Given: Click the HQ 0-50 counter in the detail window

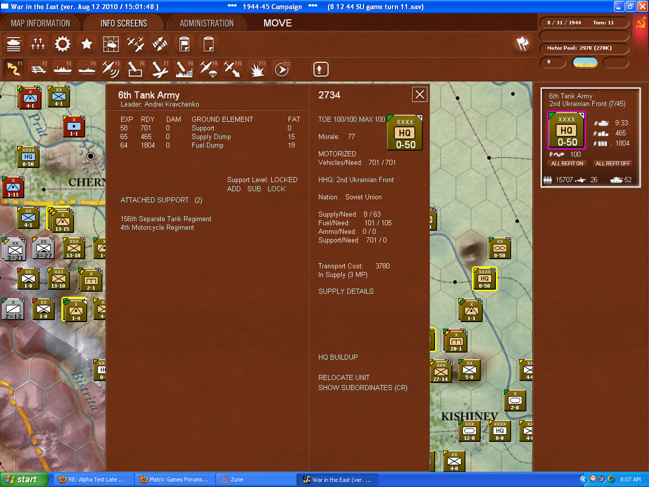Looking at the screenshot, I should [x=405, y=133].
